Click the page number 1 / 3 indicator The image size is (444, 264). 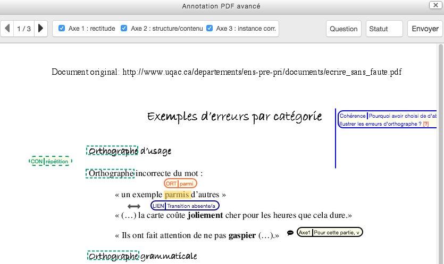coord(24,29)
